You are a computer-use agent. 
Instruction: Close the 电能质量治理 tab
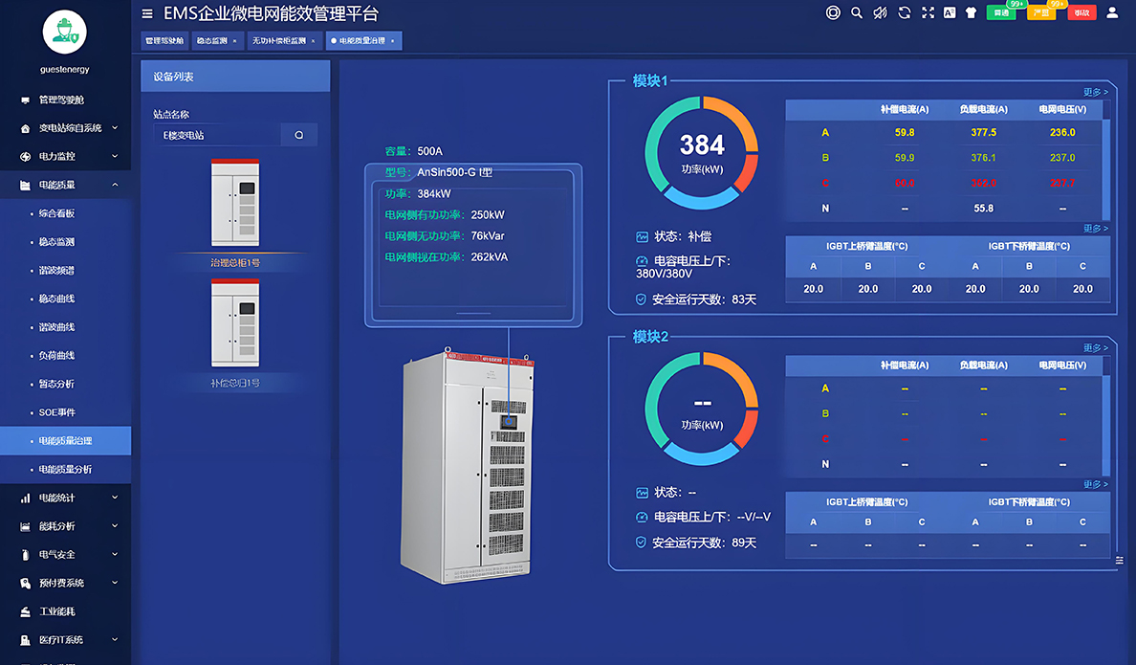coord(393,41)
